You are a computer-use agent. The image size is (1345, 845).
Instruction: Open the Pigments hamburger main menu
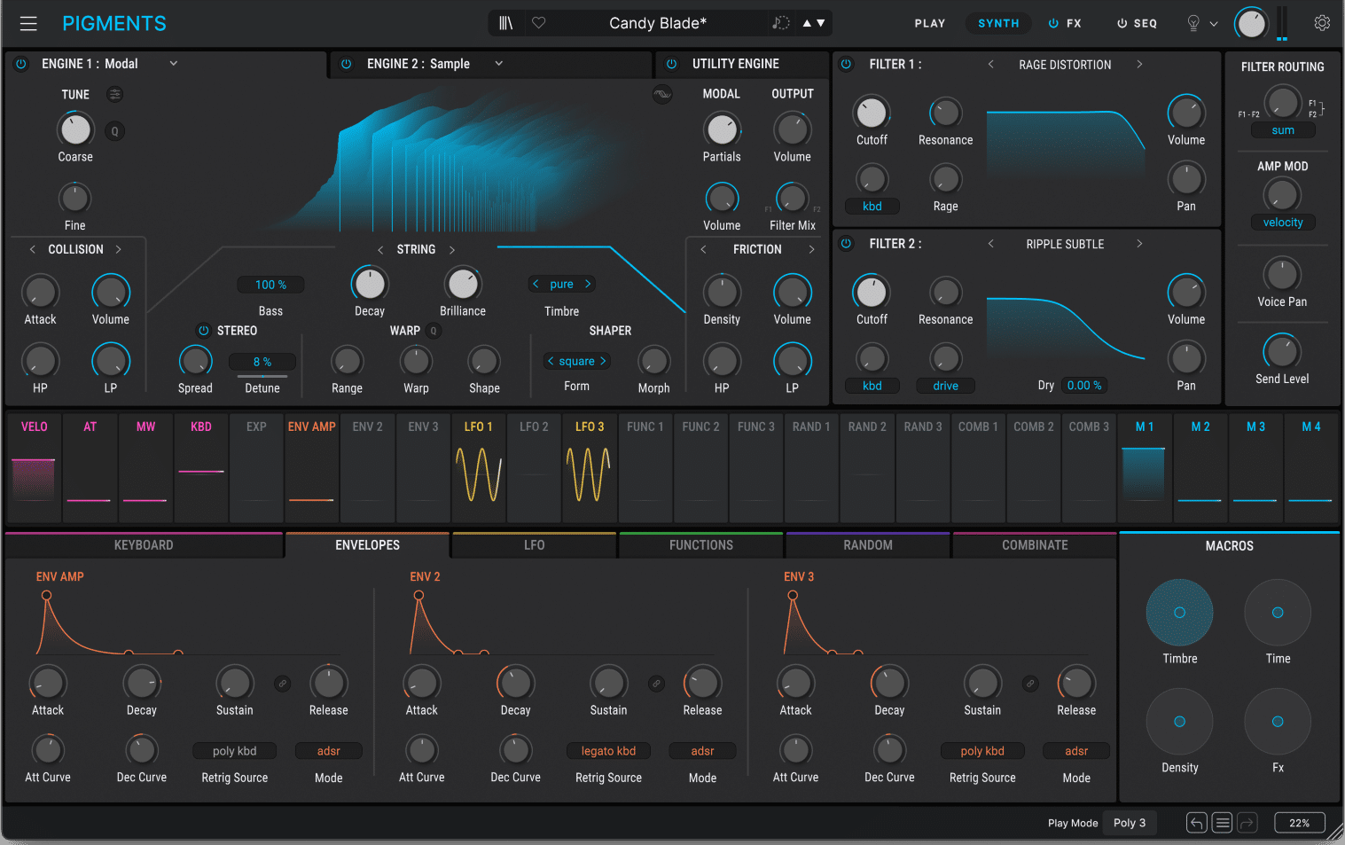click(28, 24)
